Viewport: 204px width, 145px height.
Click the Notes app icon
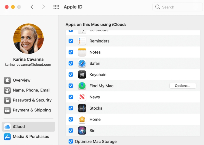click(x=82, y=52)
